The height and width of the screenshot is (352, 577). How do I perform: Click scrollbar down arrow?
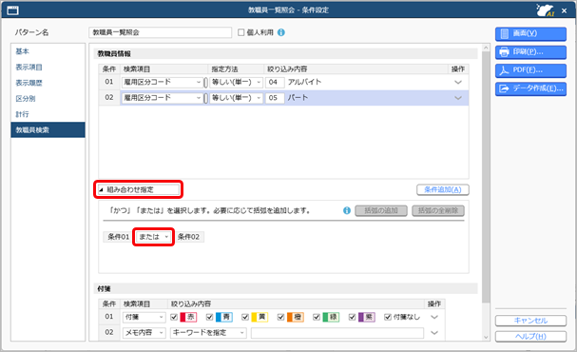point(486,337)
